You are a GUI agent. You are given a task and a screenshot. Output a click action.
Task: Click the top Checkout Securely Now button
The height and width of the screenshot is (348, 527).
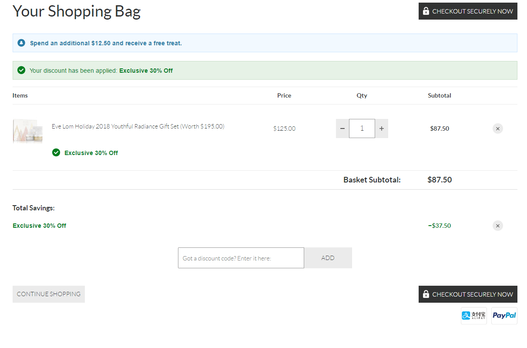(x=468, y=11)
